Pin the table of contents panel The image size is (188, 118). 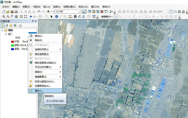click(32, 21)
